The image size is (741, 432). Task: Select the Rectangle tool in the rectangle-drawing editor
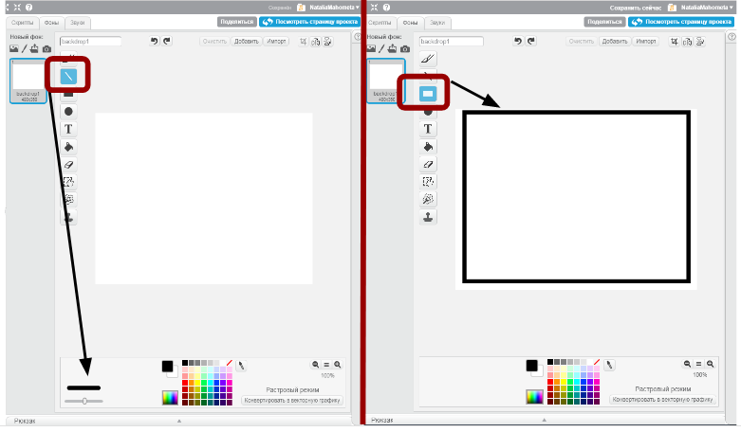tap(428, 94)
